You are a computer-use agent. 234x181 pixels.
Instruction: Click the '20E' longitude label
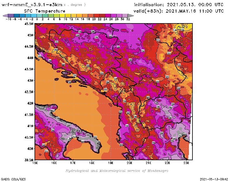(x=130, y=163)
